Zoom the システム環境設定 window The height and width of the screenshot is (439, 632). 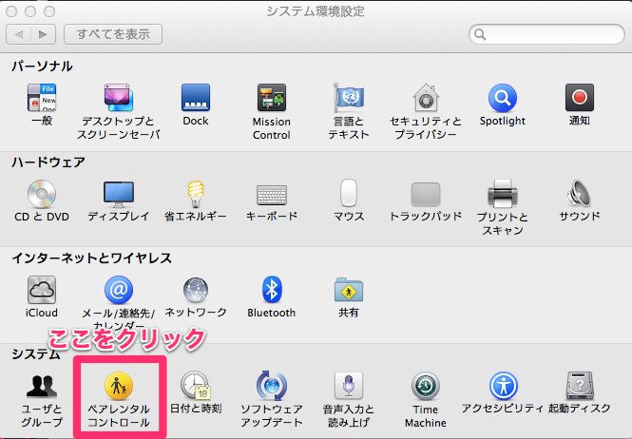[x=49, y=11]
